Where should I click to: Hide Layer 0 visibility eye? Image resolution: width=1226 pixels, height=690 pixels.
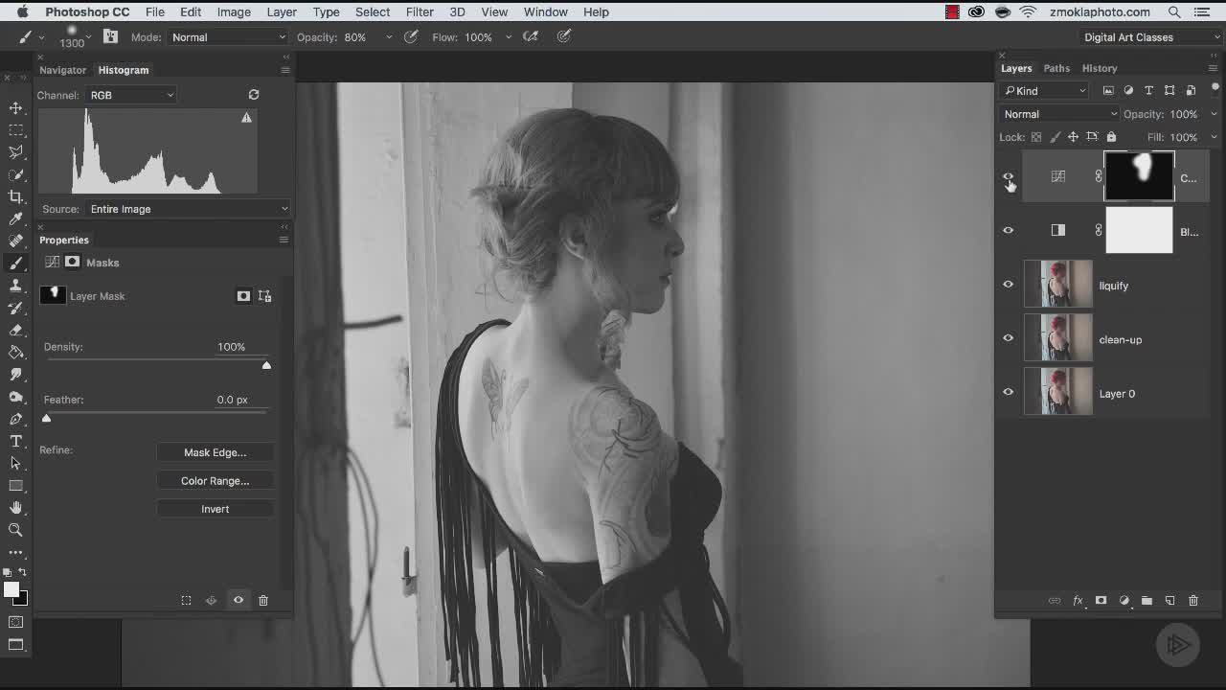click(x=1008, y=392)
